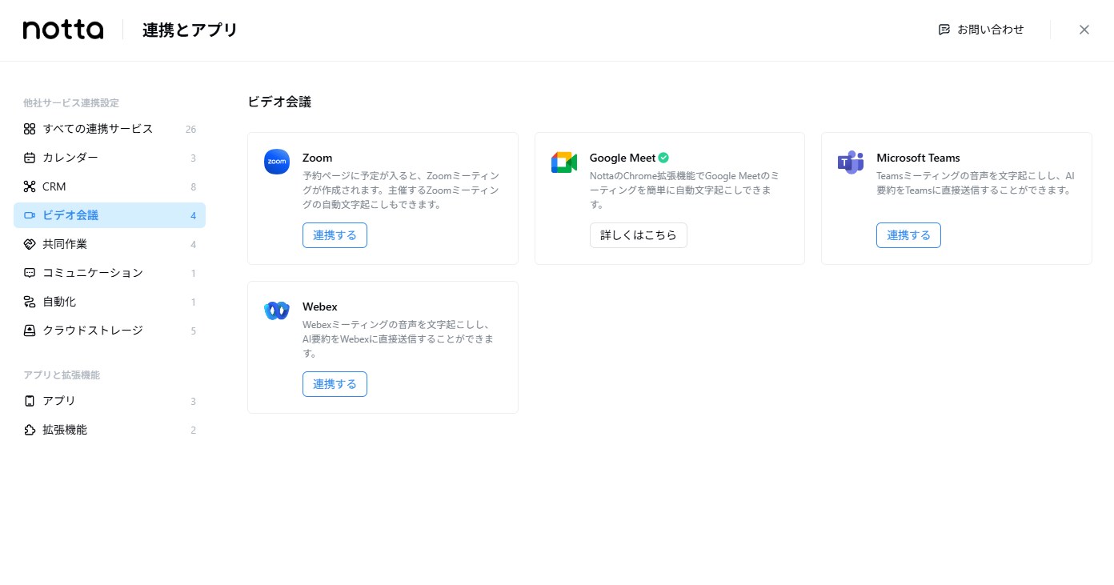
Task: Click the Webex card description text
Action: click(x=399, y=339)
